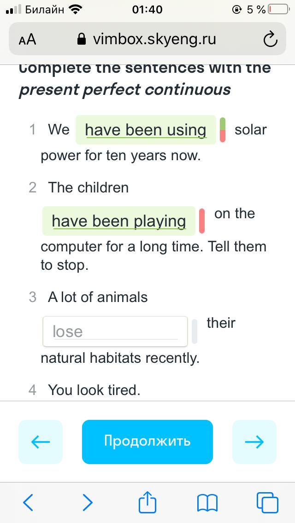
Task: Tap gray attempt indicator beside "lose" field
Action: (x=195, y=331)
